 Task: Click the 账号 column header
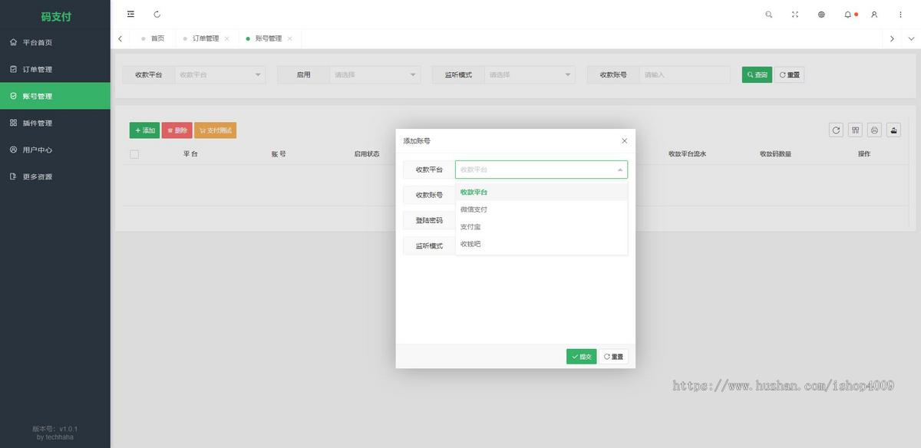(279, 154)
